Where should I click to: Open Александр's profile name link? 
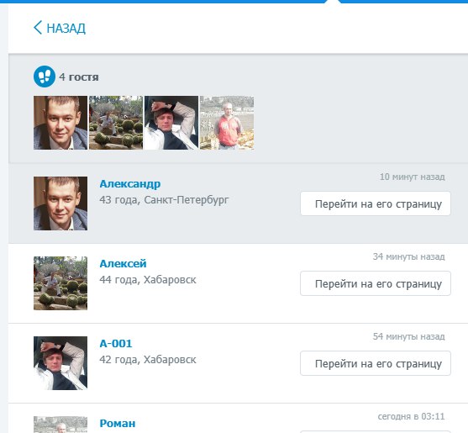coord(130,184)
